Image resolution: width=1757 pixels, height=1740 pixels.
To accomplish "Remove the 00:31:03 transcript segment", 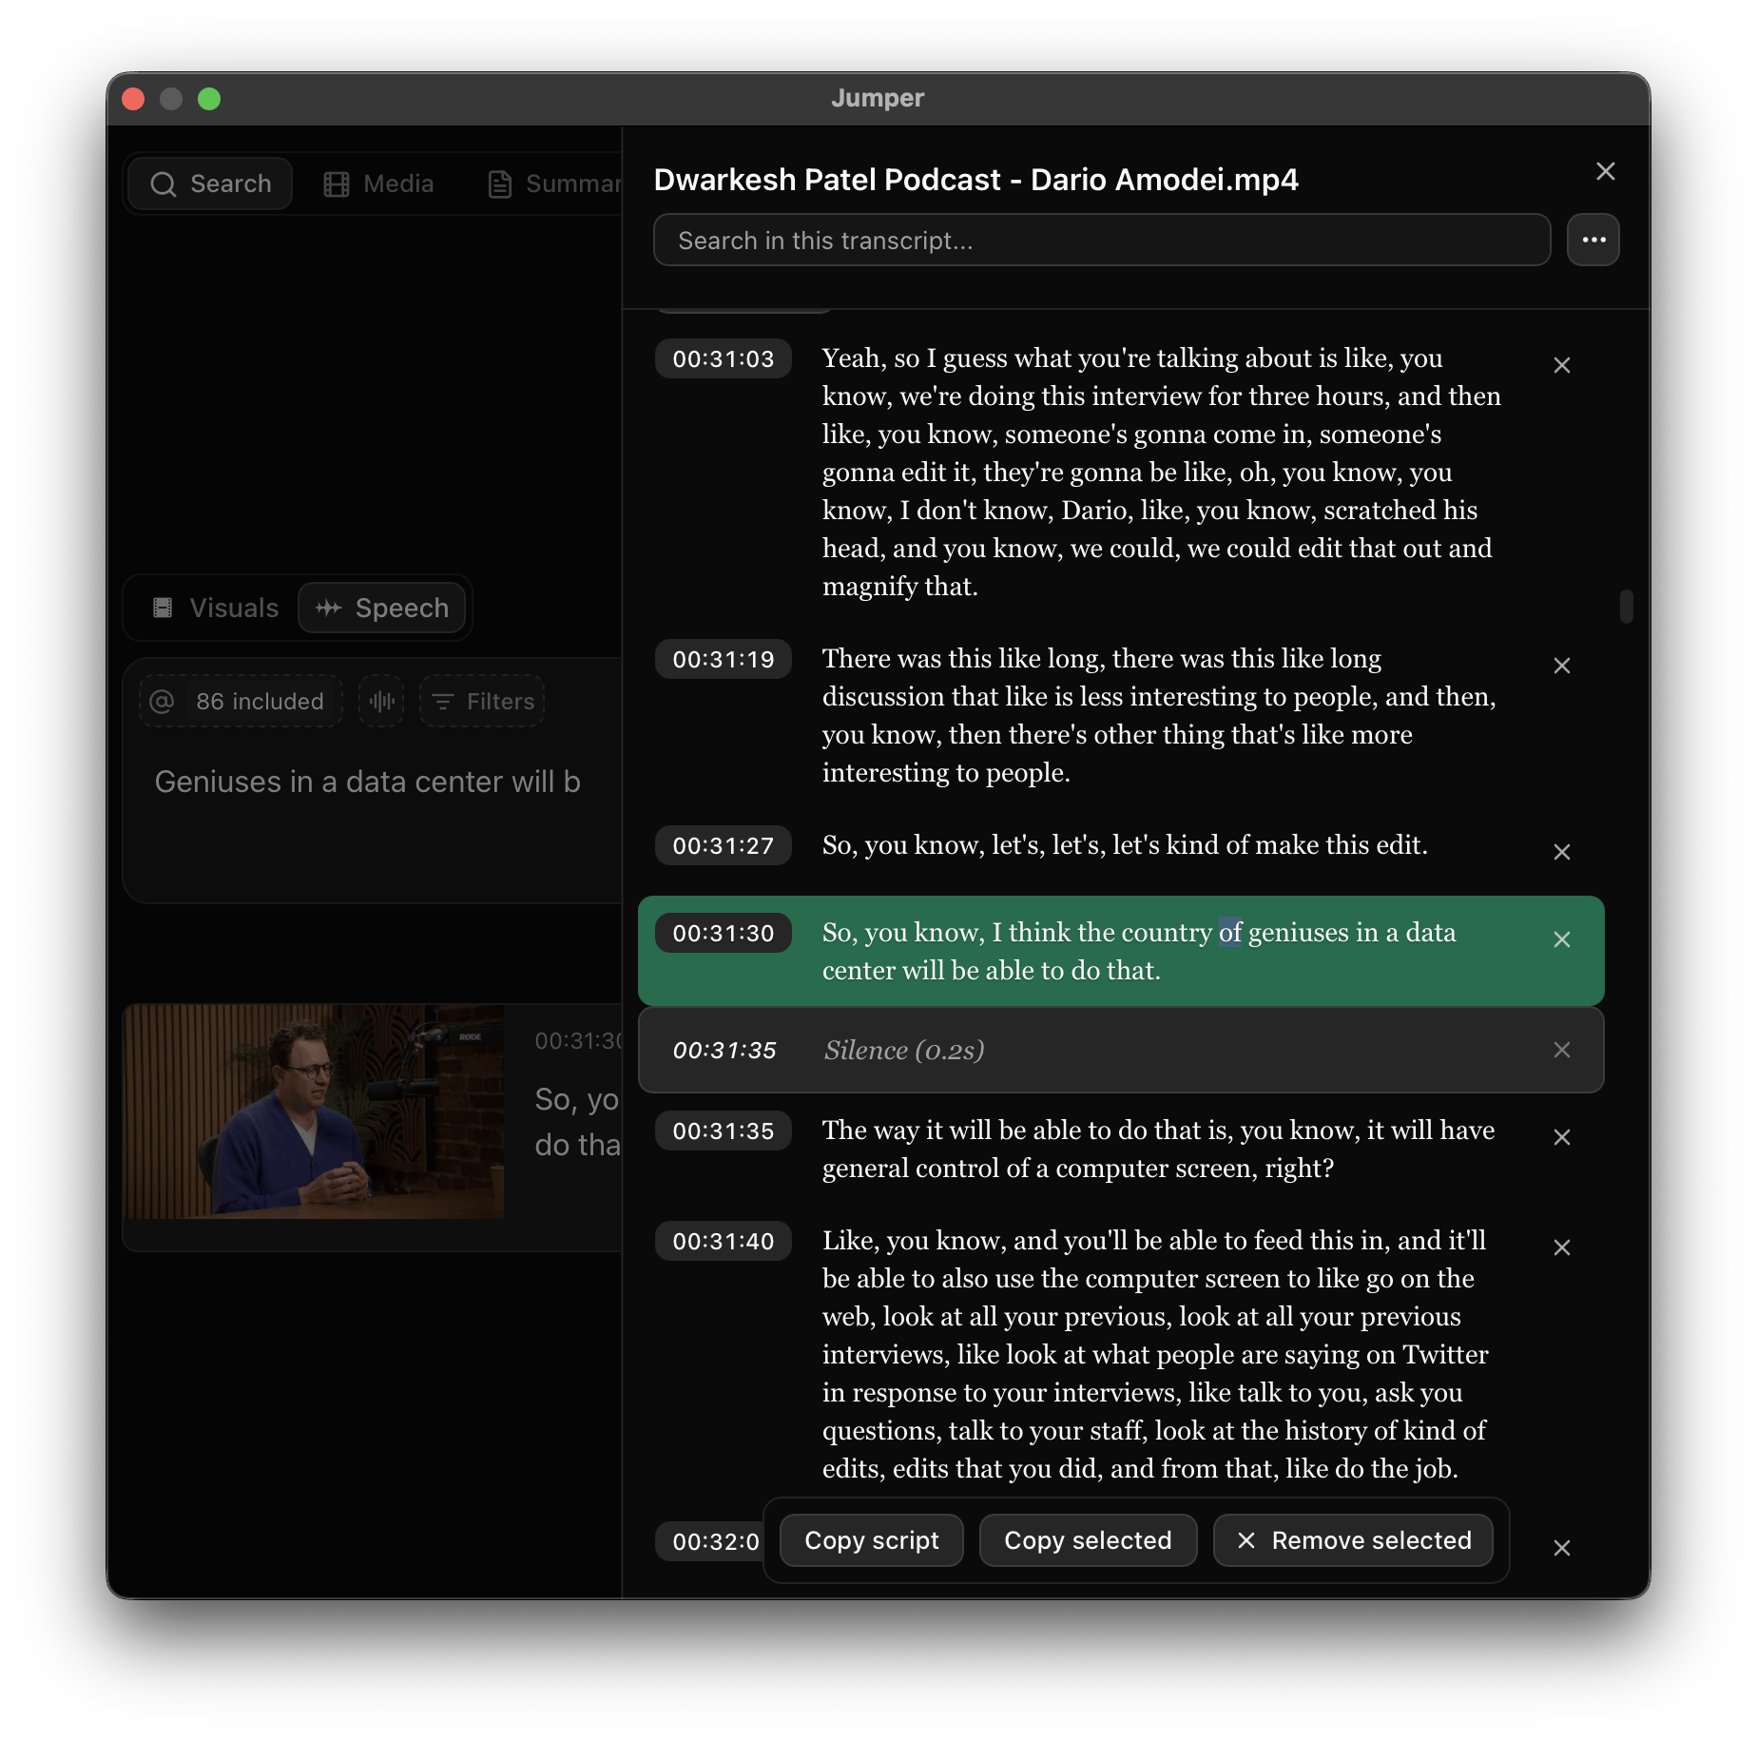I will (1561, 365).
